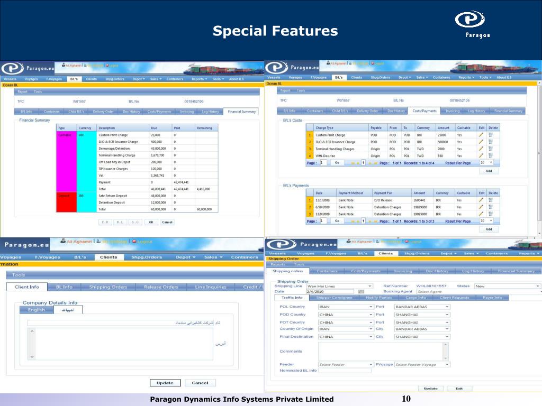Click OK in the Financial Summary window

[x=151, y=222]
